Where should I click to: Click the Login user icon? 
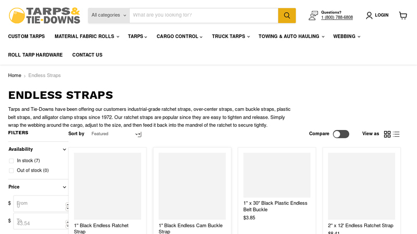pyautogui.click(x=370, y=16)
